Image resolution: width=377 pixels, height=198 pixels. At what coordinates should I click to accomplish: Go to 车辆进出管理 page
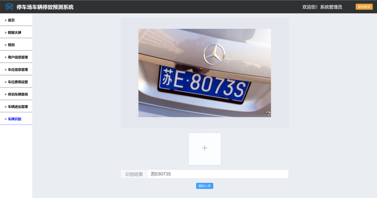(16, 106)
